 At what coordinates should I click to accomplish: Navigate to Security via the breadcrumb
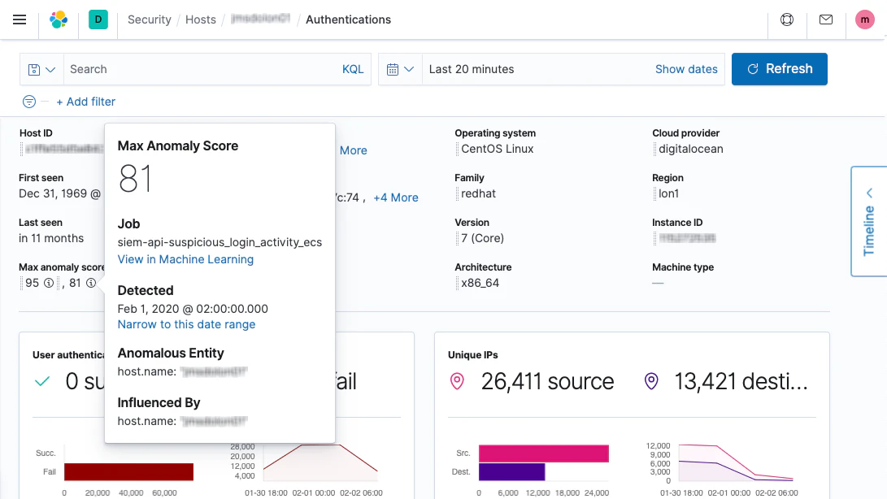pos(149,19)
